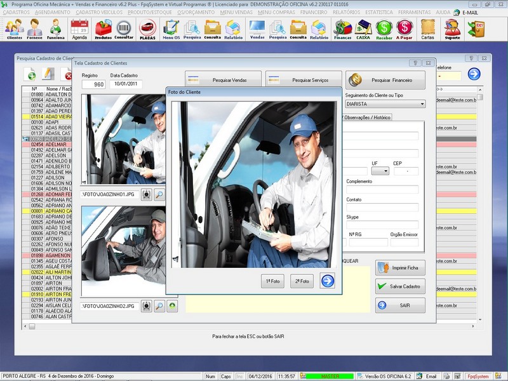Open the PLACAS car icon
The width and height of the screenshot is (508, 381).
pyautogui.click(x=147, y=28)
